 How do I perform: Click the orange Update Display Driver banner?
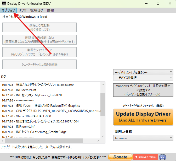click(x=143, y=117)
